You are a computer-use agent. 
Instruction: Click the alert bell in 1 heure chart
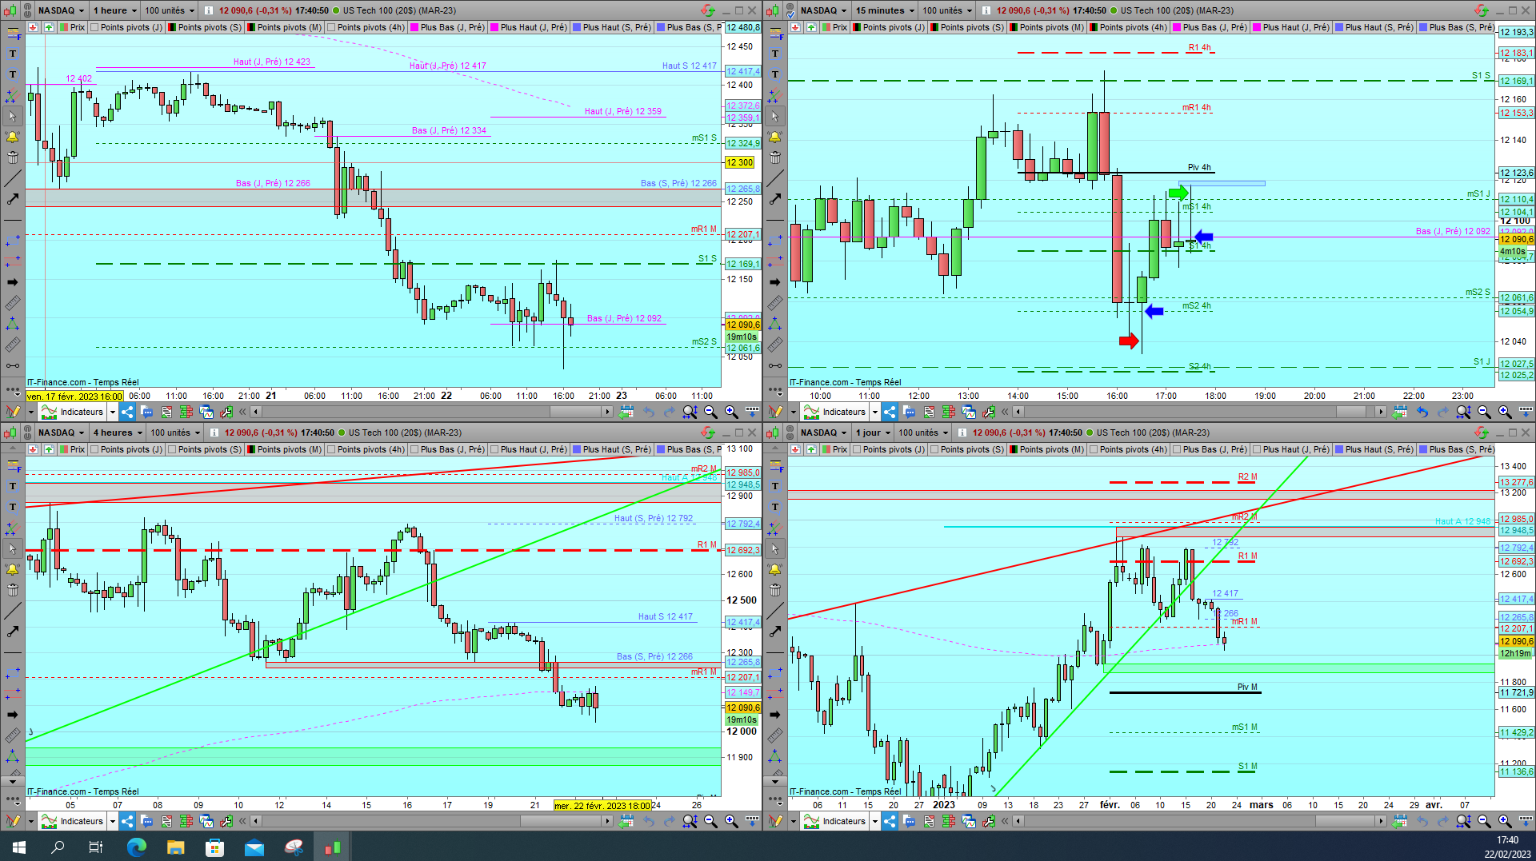(12, 137)
